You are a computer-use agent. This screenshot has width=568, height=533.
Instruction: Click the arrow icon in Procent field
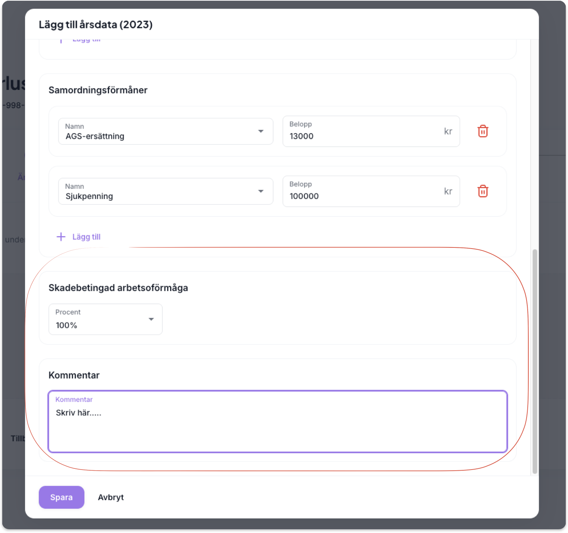point(151,319)
